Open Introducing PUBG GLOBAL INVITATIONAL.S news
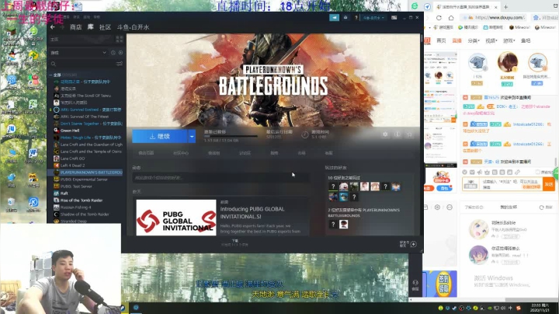The image size is (559, 314). [252, 213]
